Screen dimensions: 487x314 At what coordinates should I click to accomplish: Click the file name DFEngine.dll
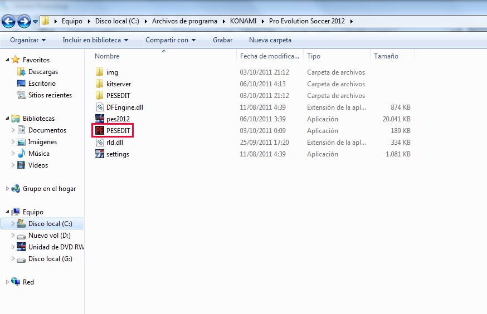(x=125, y=107)
